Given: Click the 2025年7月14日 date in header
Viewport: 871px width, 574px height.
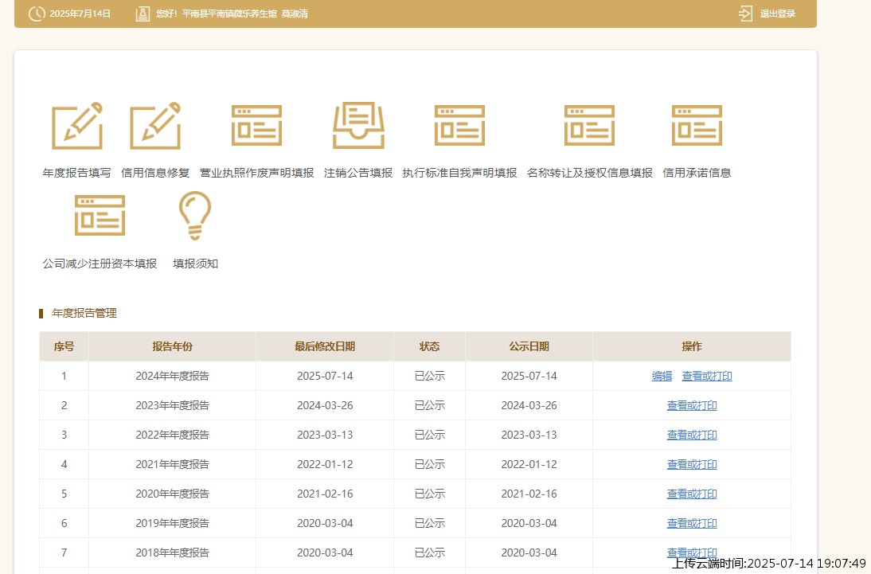Looking at the screenshot, I should click(x=80, y=14).
